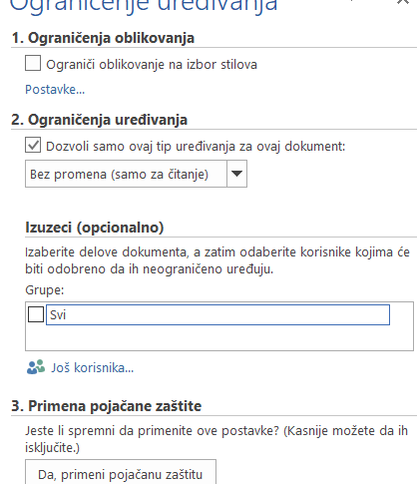Screen dimensions: 417x484
Task: Click the Ograničenje uređivanja pane title
Action: pyautogui.click(x=144, y=5)
